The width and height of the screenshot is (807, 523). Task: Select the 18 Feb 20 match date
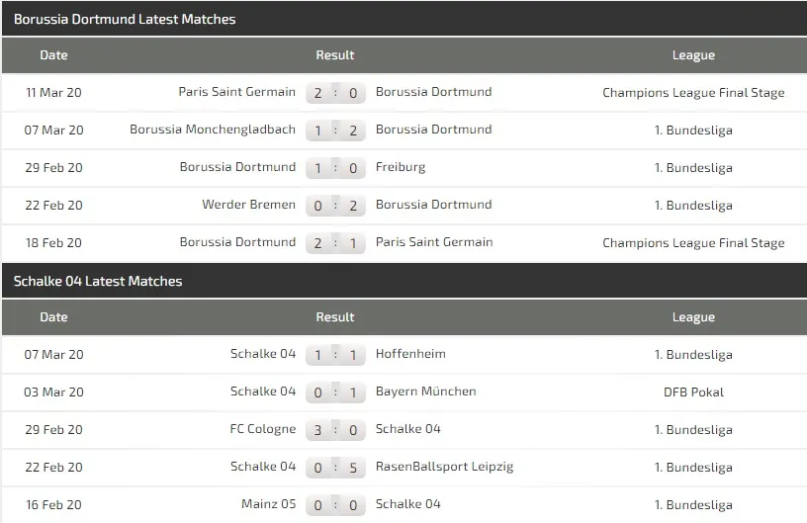54,243
